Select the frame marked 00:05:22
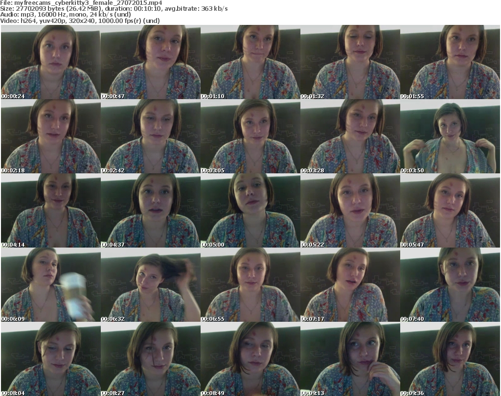501x396 pixels. coord(350,210)
